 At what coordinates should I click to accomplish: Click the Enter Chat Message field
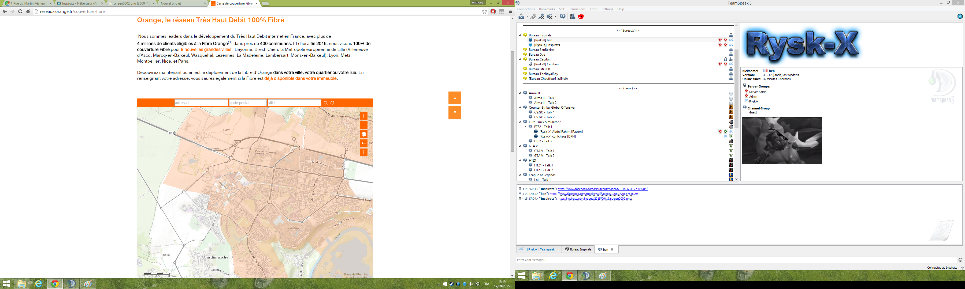pyautogui.click(x=737, y=260)
